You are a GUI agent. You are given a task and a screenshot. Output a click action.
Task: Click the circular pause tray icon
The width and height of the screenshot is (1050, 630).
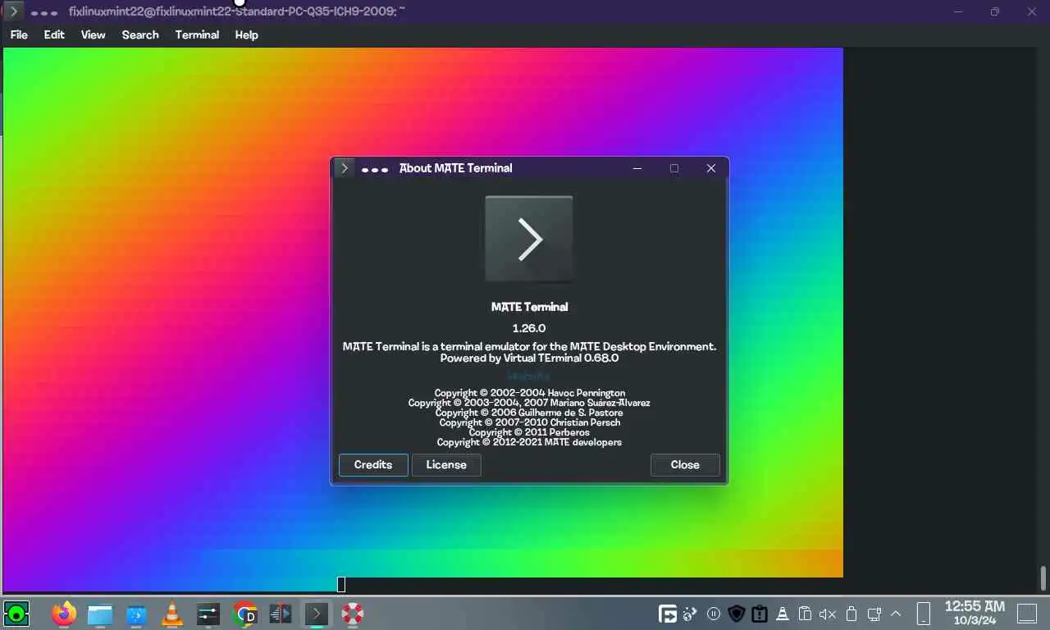point(714,614)
